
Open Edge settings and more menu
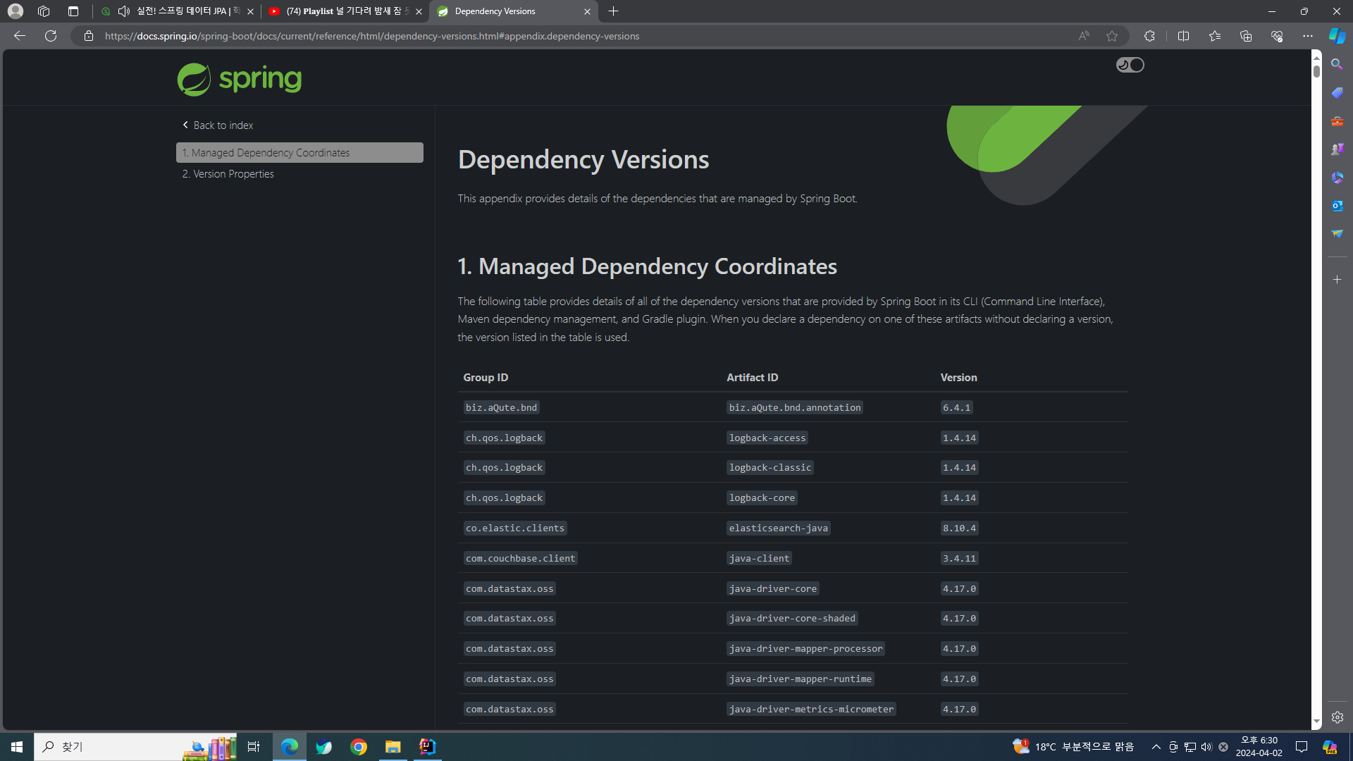(1307, 36)
